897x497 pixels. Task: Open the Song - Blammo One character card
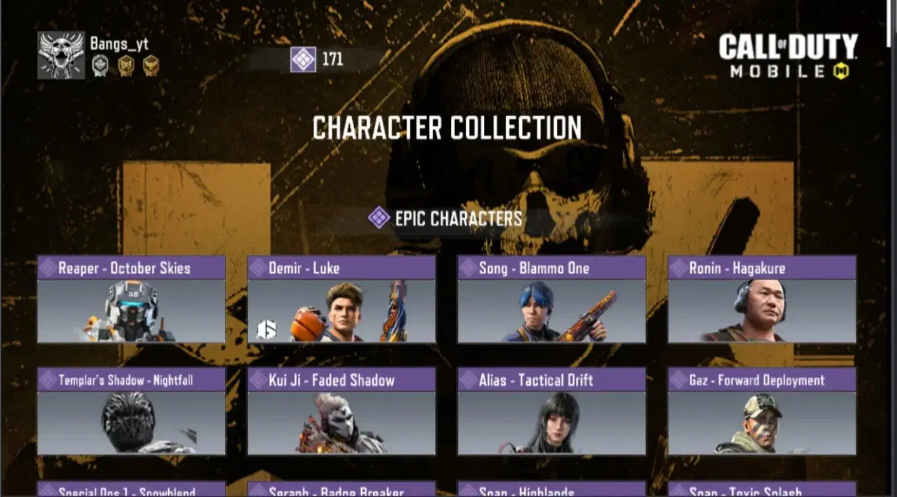point(551,299)
